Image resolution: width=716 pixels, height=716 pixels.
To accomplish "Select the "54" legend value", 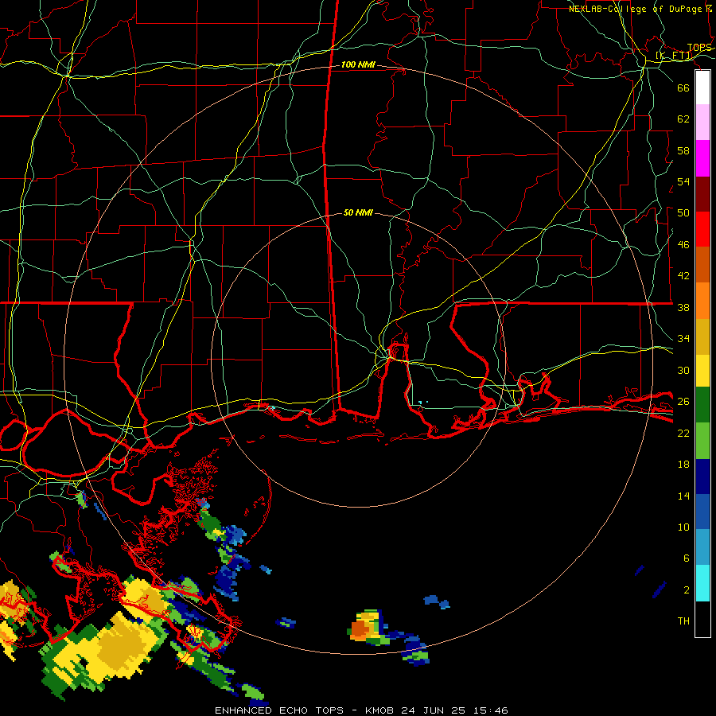I will pos(683,181).
